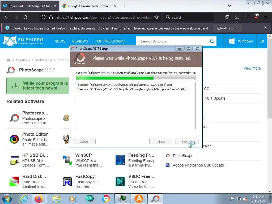Viewport: 272px width, 204px height.
Task: Click the Firefox back arrow button
Action: (x=6, y=17)
